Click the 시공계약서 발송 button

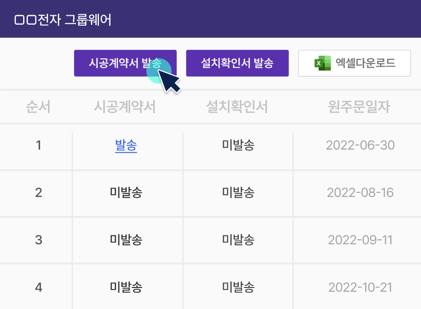[125, 64]
